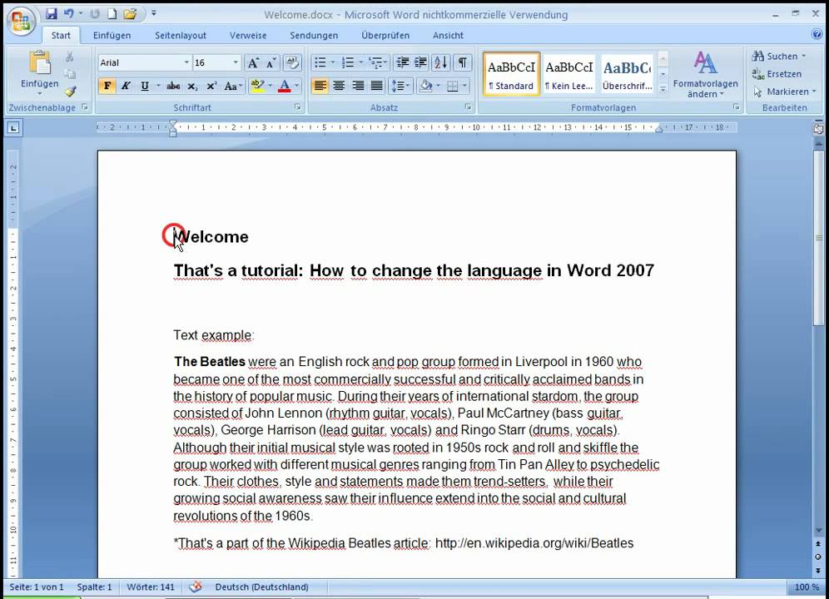Clear formatting of selected text

(292, 63)
